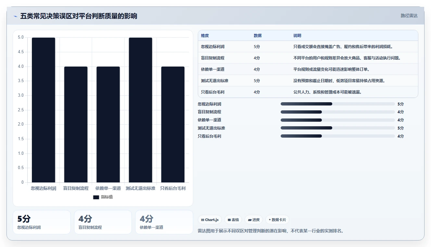Viewport: 431px width, 247px height.
Task: Click description 没有预算和截止日期时
Action: (339, 81)
